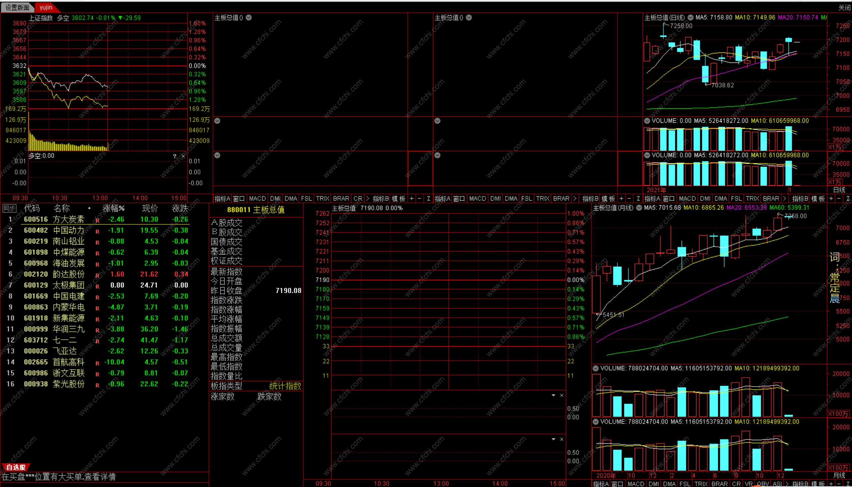Screen dimensions: 852x487
Task: Select MACD indicator tab under first 主板总值 chart
Action: (257, 199)
